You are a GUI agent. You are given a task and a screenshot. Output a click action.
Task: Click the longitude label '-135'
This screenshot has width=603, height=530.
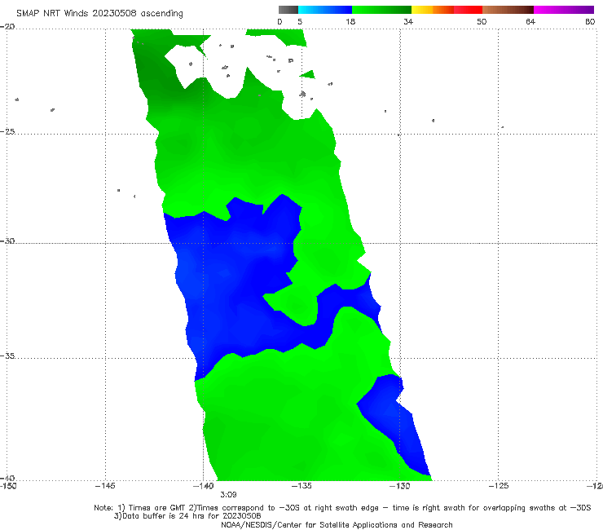point(301,486)
